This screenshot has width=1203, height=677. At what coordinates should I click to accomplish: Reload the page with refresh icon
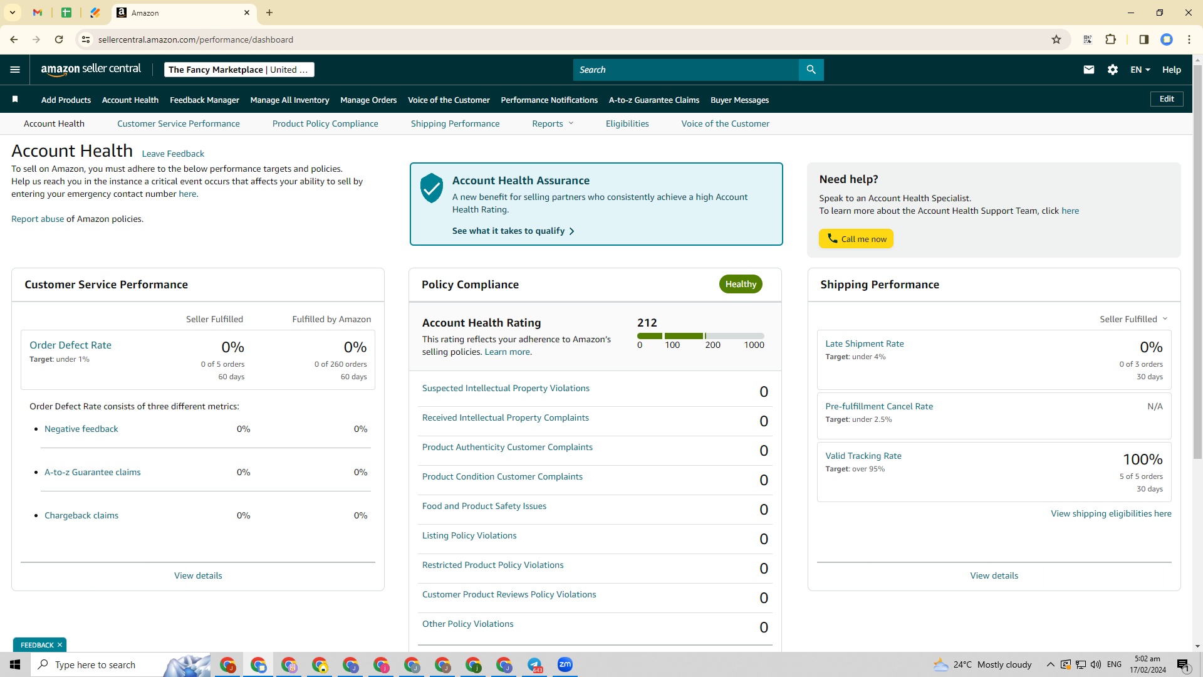coord(59,39)
